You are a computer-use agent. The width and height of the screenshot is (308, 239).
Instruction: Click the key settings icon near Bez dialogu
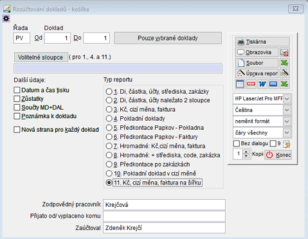pos(287,144)
